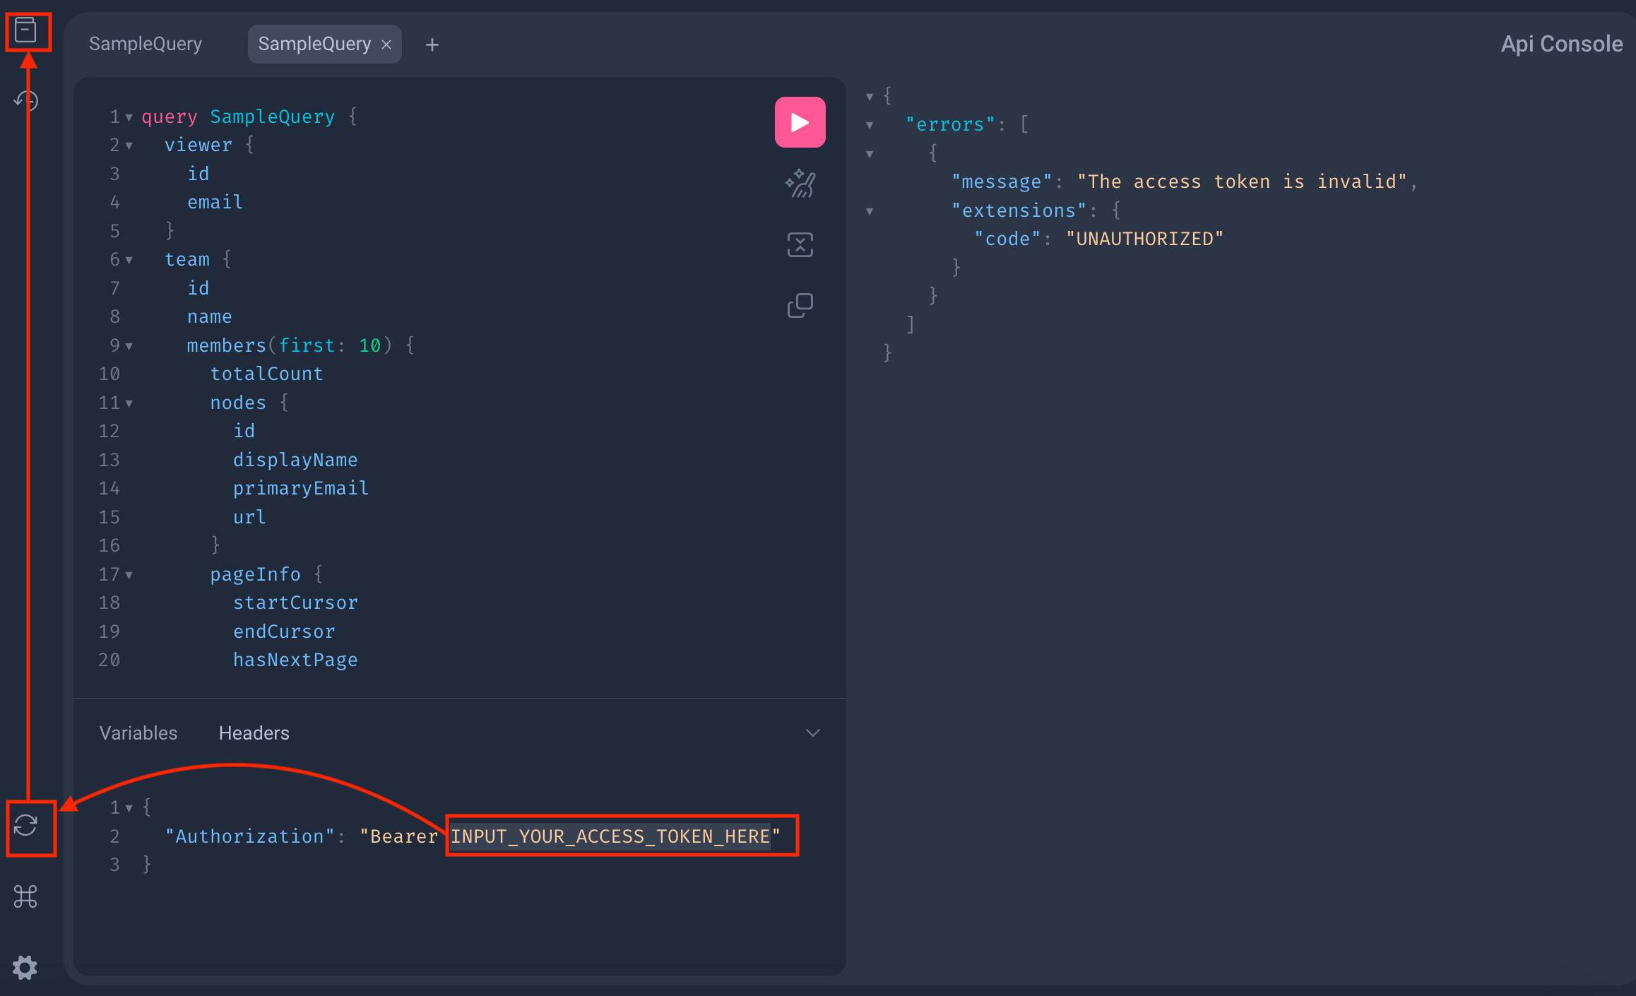Click the team field name
1636x996 pixels.
tap(187, 259)
